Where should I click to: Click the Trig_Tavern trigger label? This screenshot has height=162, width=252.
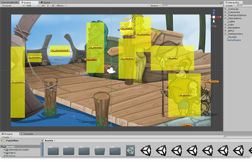(212, 82)
